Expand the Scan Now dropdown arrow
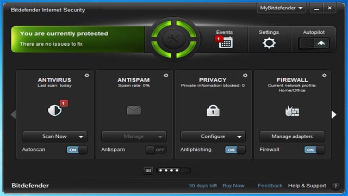Image resolution: width=348 pixels, height=196 pixels. click(81, 137)
